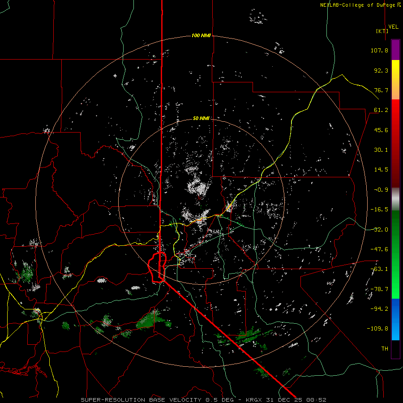Click the -94.2 velocity scale value

pyautogui.click(x=379, y=309)
